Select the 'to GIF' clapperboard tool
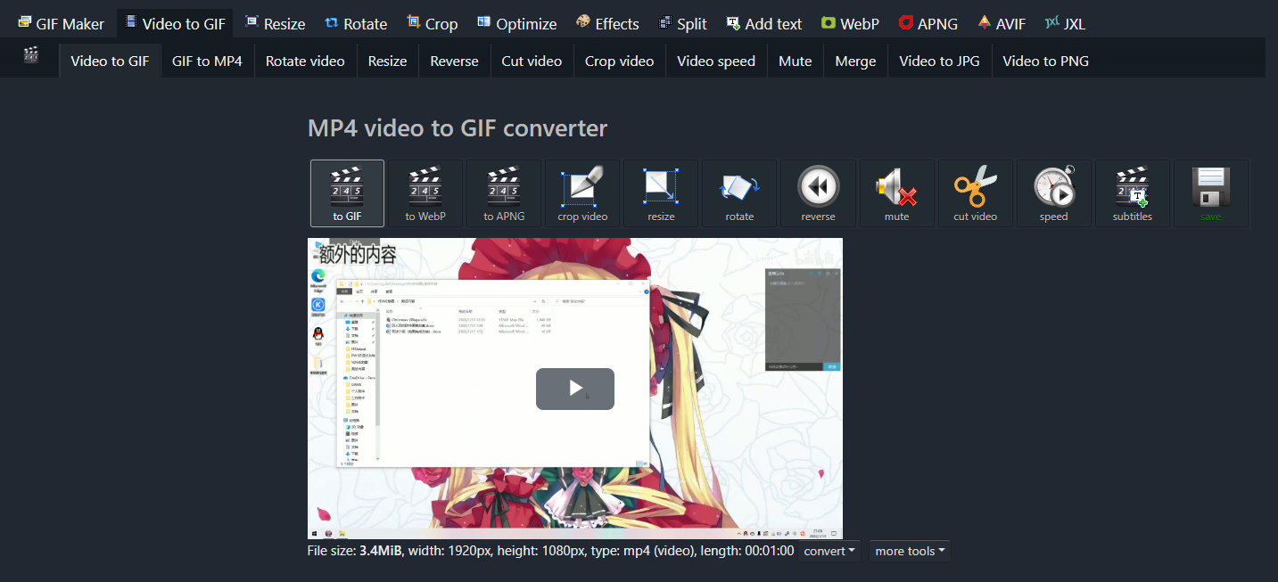 pos(347,193)
